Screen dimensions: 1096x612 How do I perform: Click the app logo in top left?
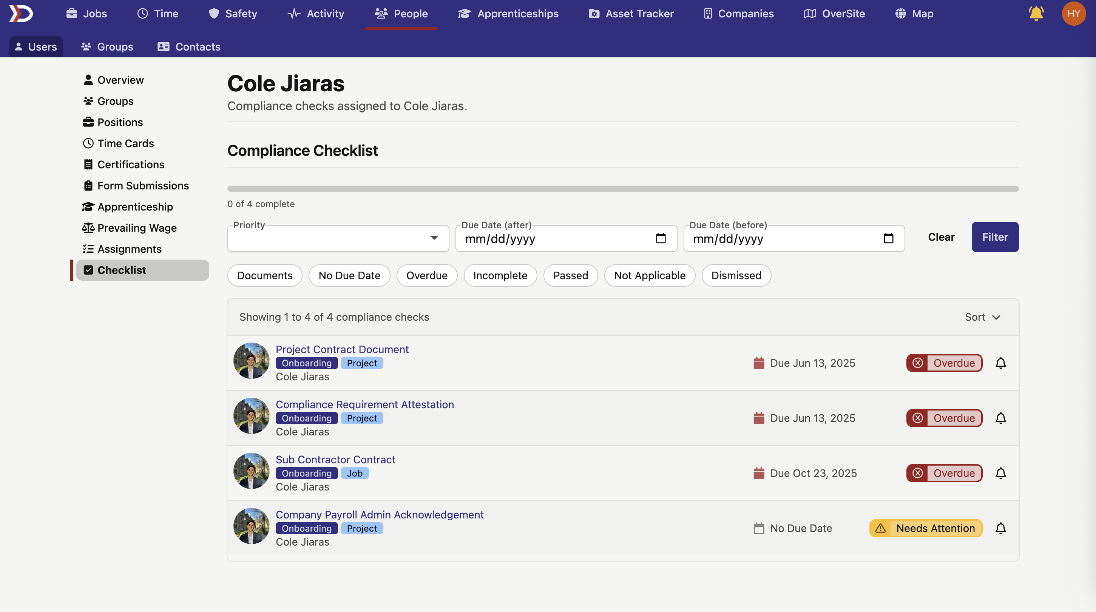coord(21,14)
